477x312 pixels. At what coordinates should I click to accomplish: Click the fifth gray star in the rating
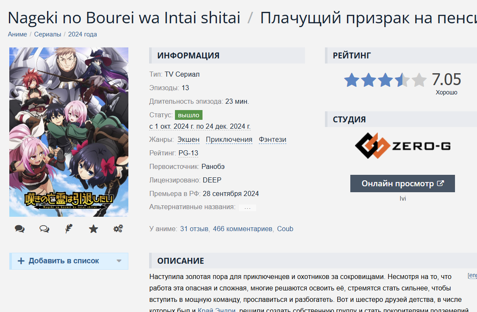419,80
